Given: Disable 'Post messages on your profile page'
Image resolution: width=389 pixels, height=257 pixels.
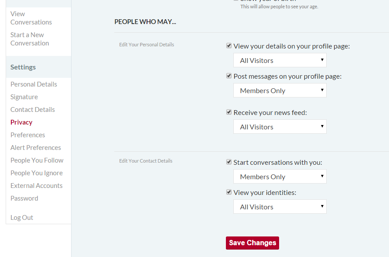Looking at the screenshot, I should click(229, 76).
